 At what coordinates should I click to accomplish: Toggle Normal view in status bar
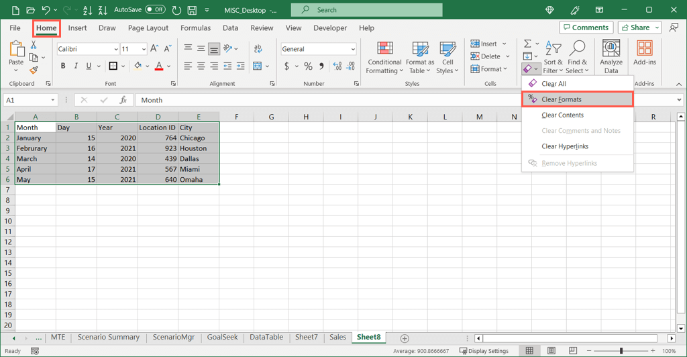529,350
